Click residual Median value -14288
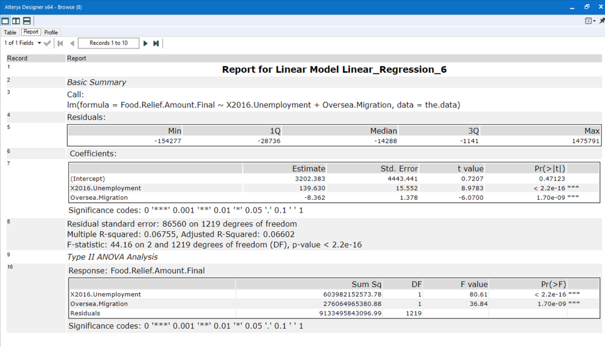This screenshot has height=347, width=605. click(x=385, y=141)
